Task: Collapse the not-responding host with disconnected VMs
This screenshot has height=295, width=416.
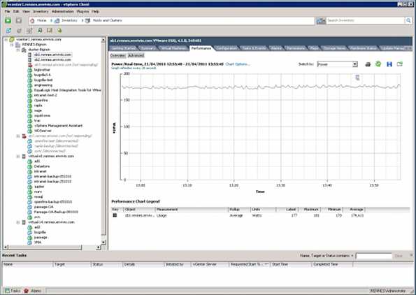Action: point(18,136)
